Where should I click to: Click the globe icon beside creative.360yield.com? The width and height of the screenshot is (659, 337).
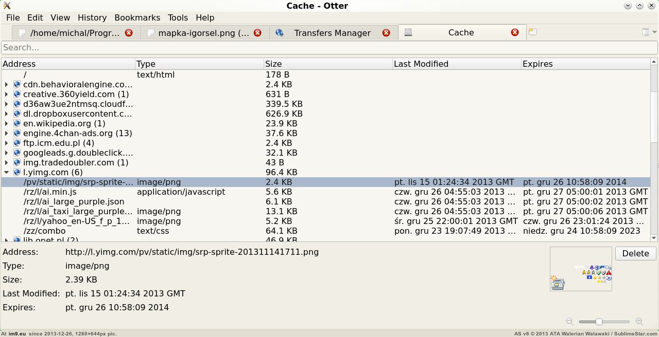click(17, 94)
